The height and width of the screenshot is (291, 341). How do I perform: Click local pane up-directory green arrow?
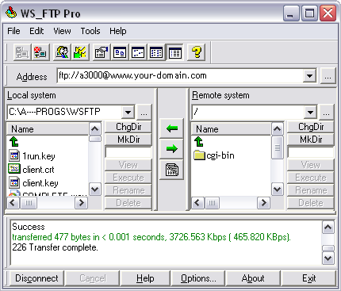click(14, 142)
